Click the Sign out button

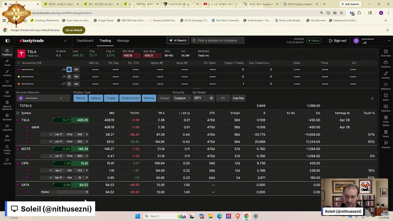(x=337, y=41)
